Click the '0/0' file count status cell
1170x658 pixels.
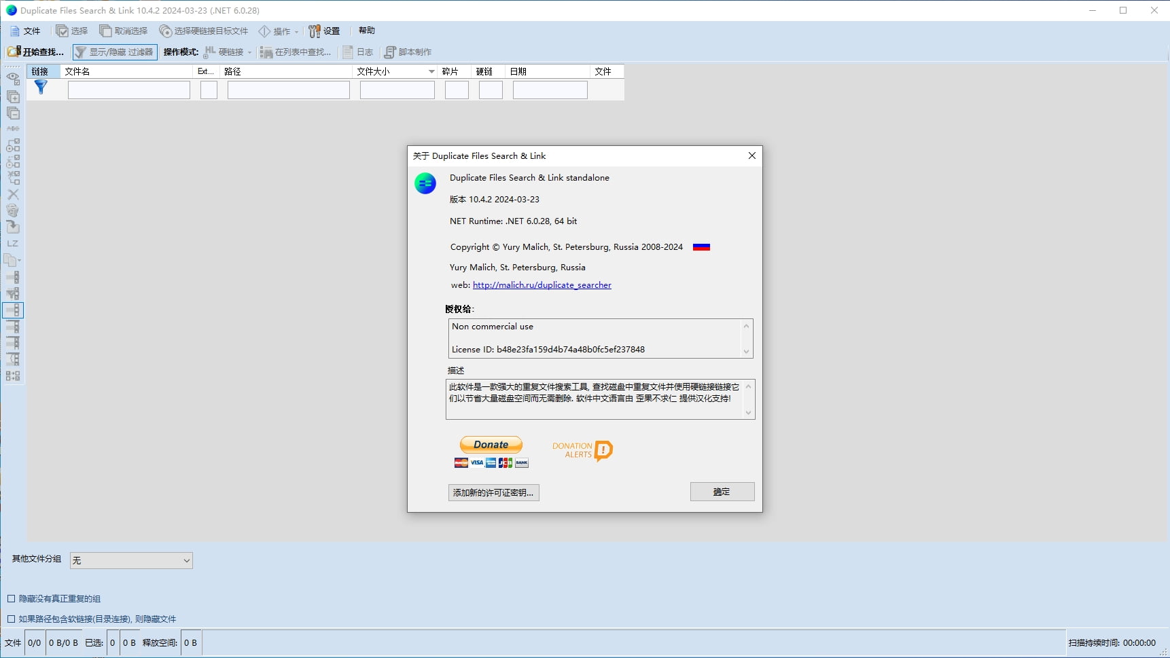35,642
